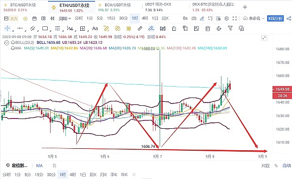Click the 1649.98 current price label
The image size is (292, 179).
[x=282, y=89]
